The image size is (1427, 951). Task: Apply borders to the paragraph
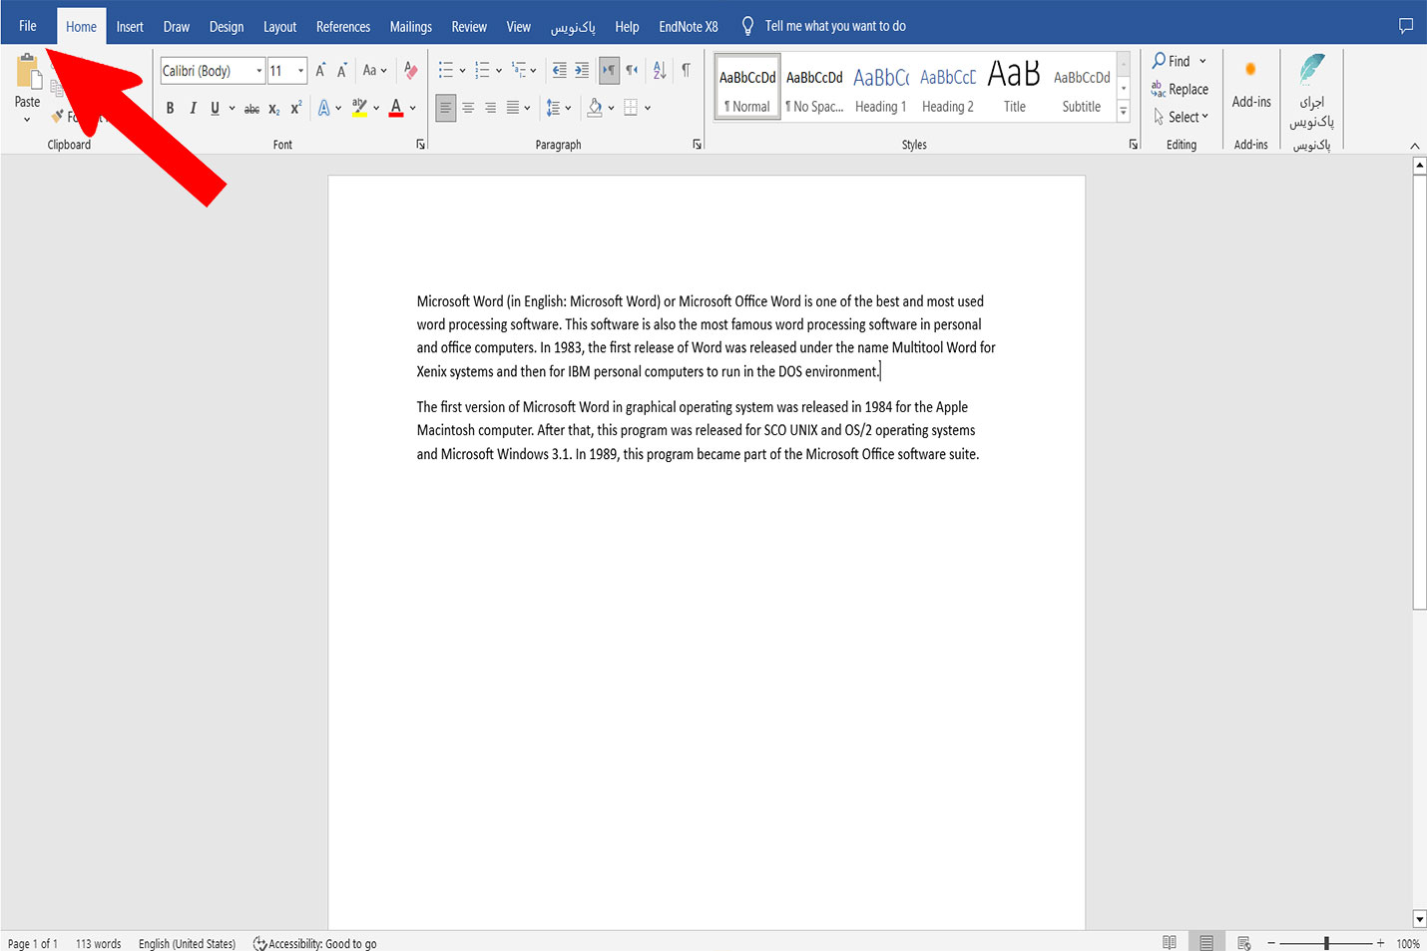point(631,108)
